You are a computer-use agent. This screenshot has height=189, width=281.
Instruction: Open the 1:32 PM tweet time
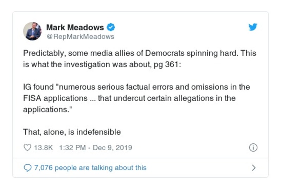point(72,148)
